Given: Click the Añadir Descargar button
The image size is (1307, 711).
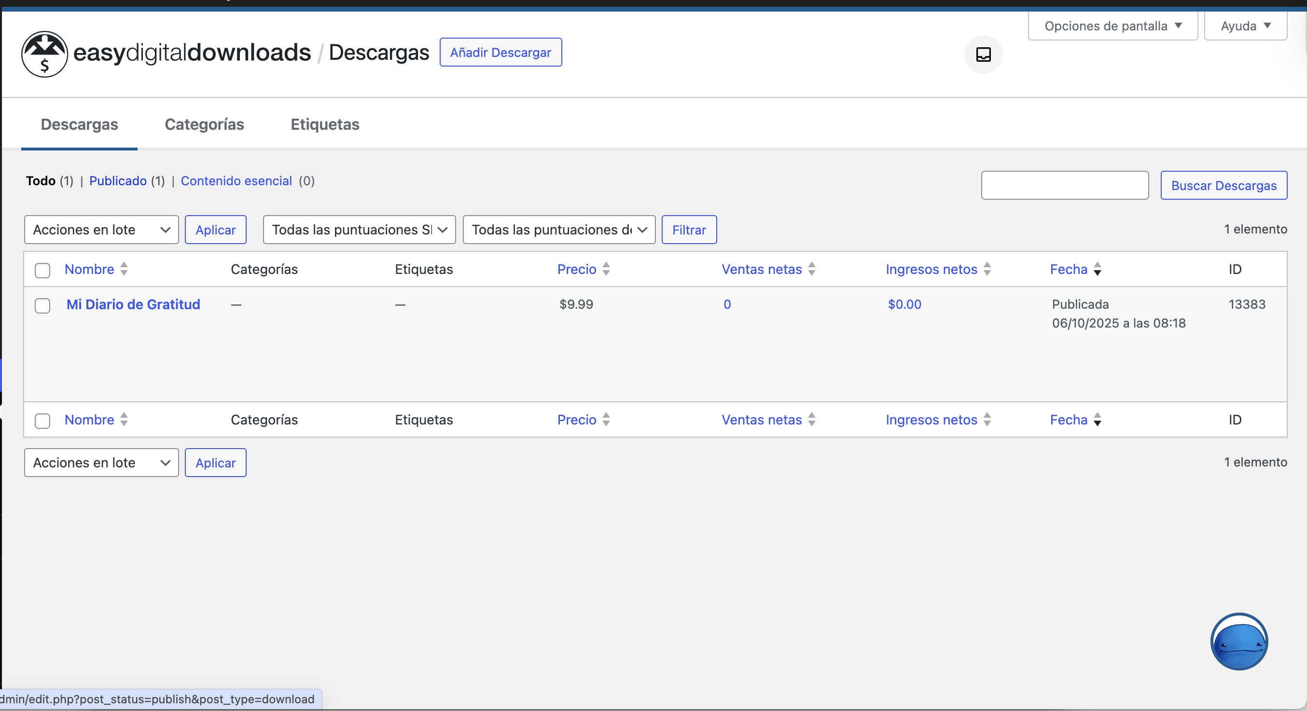Looking at the screenshot, I should point(501,52).
